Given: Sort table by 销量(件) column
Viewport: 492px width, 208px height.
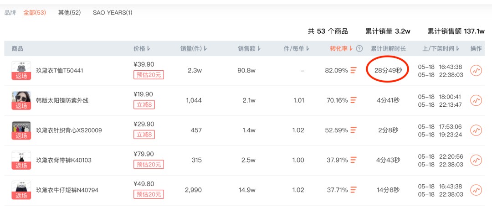Looking at the screenshot, I should click(194, 49).
